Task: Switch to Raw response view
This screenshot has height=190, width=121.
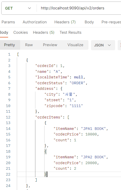Action: coord(29,45)
